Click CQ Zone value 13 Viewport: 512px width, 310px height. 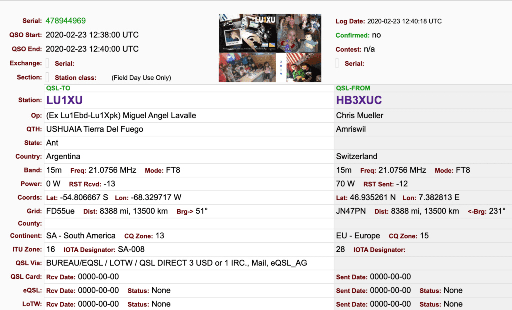tap(160, 235)
